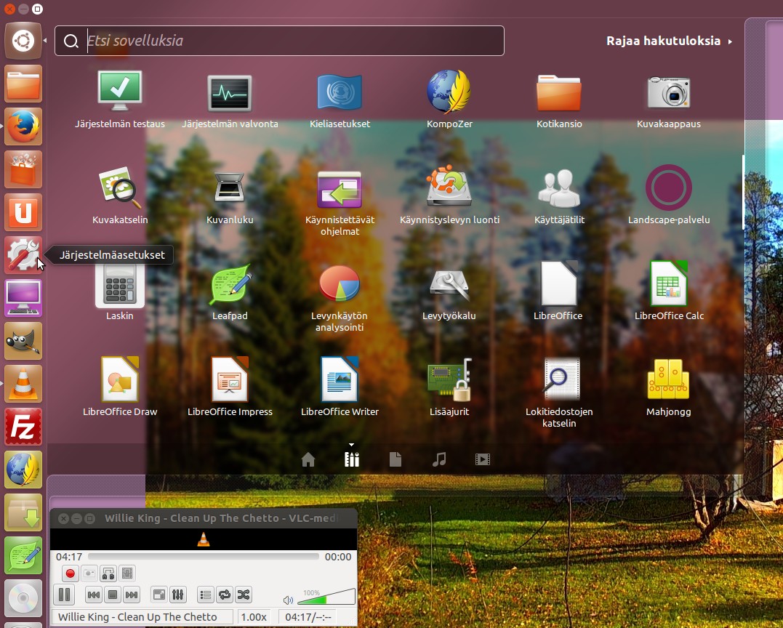Toggle loop mode in VLC
This screenshot has height=628, width=783.
[x=225, y=595]
